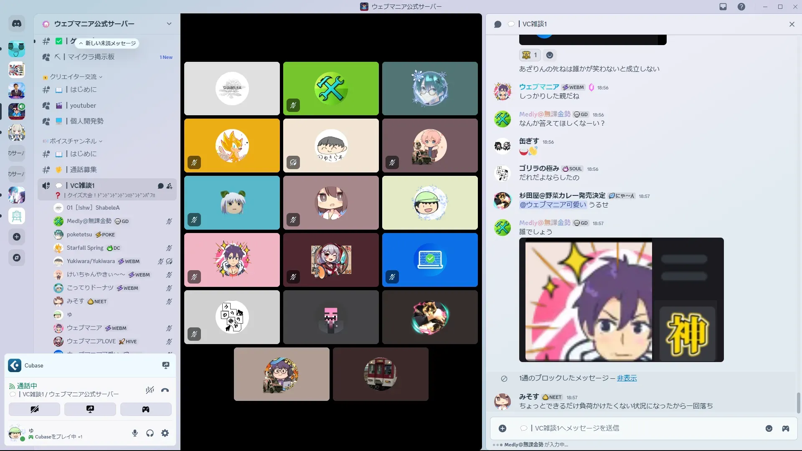This screenshot has height=451, width=802.
Task: Open the youtuber channel
Action: pyautogui.click(x=83, y=106)
